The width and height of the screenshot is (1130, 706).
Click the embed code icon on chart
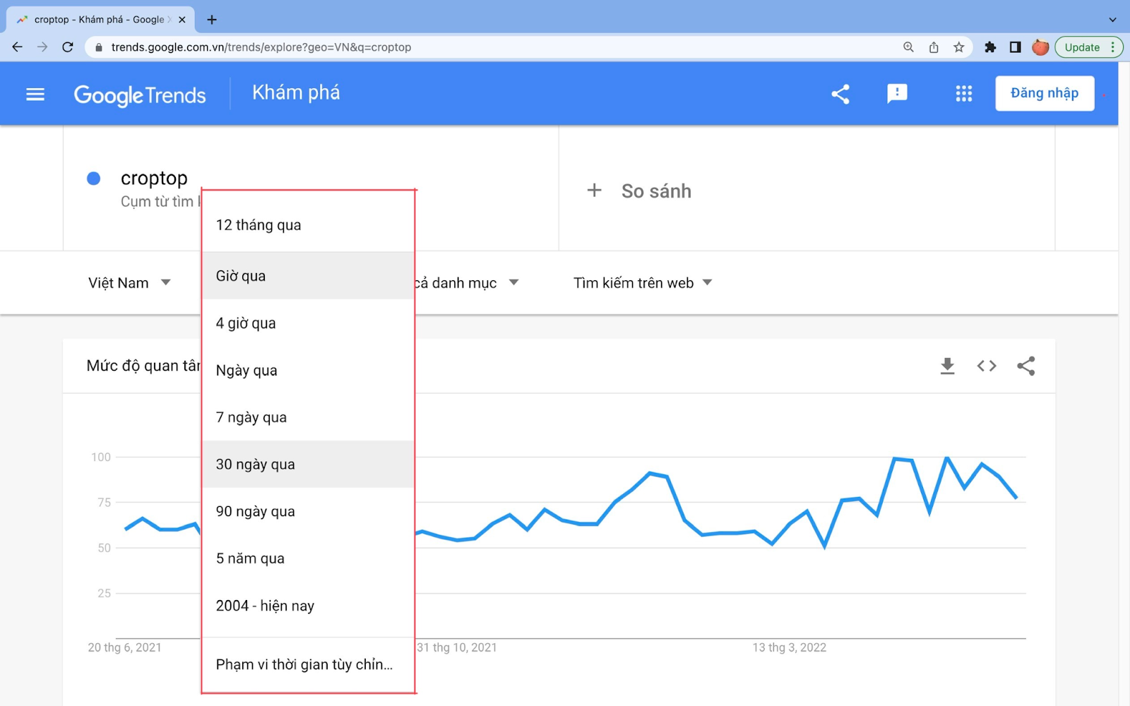pos(987,366)
